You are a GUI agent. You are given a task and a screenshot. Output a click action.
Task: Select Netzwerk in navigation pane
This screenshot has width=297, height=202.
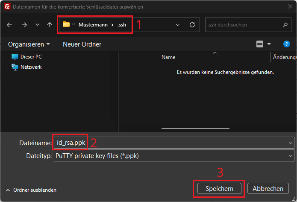(31, 67)
